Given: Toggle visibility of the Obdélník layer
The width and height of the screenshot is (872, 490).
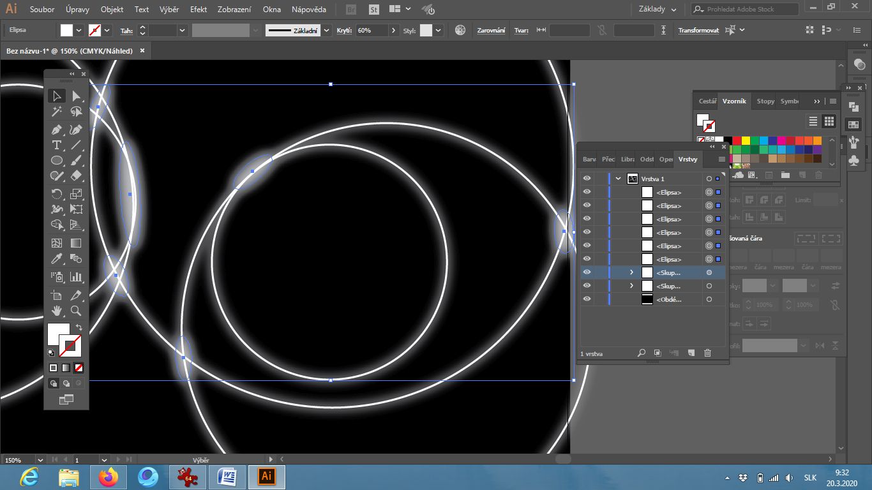Looking at the screenshot, I should 587,299.
